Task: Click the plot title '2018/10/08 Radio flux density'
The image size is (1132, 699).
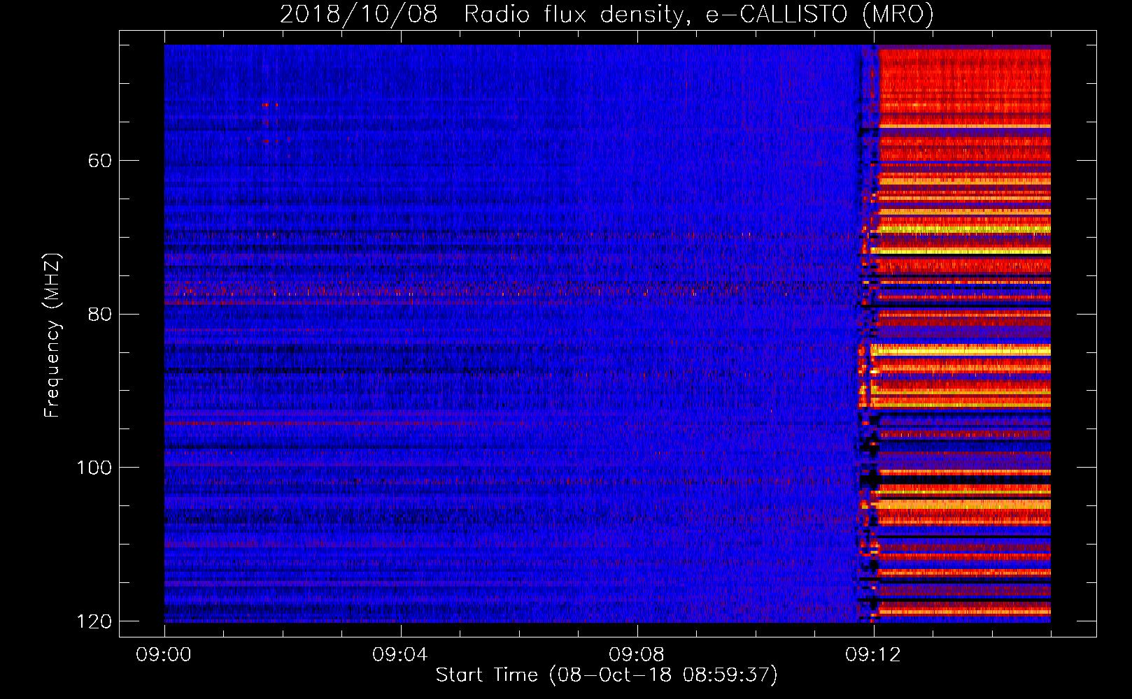Action: point(607,14)
